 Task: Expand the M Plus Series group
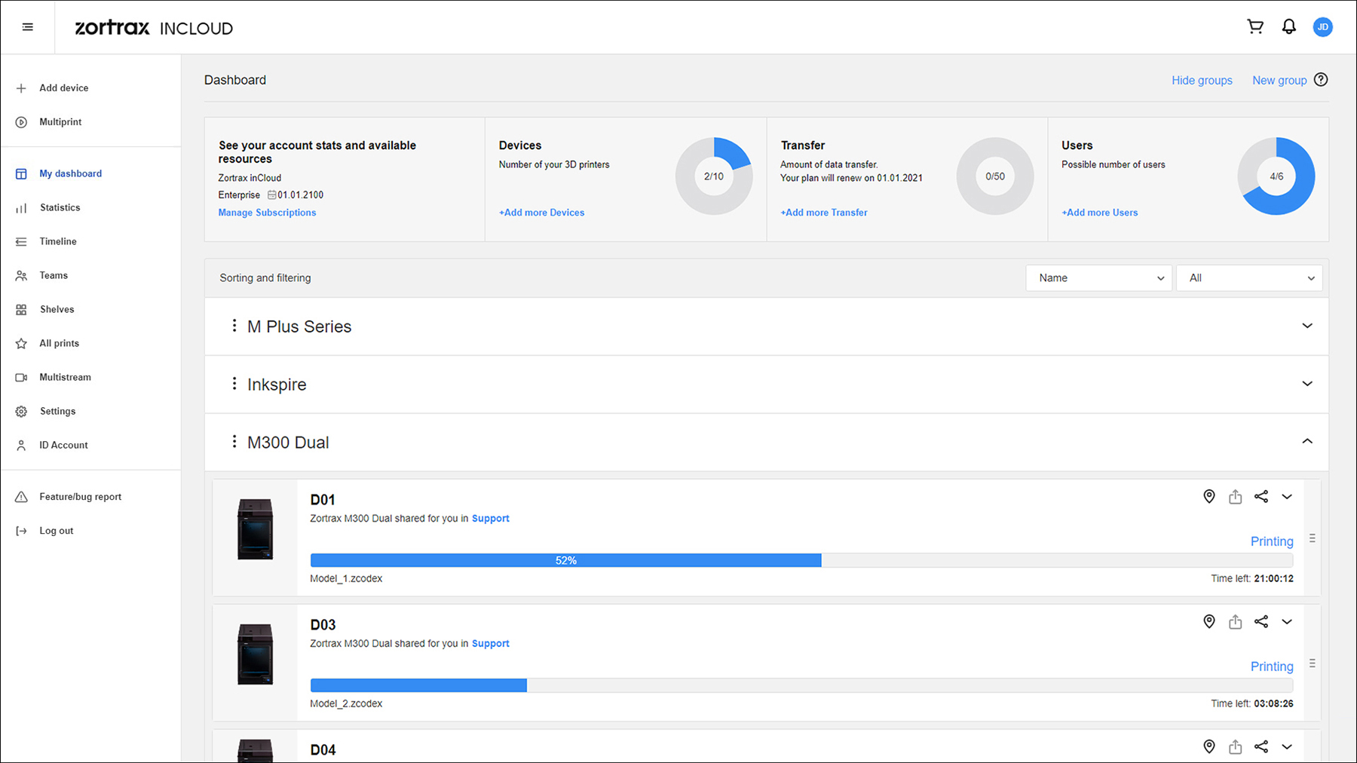click(x=1306, y=326)
